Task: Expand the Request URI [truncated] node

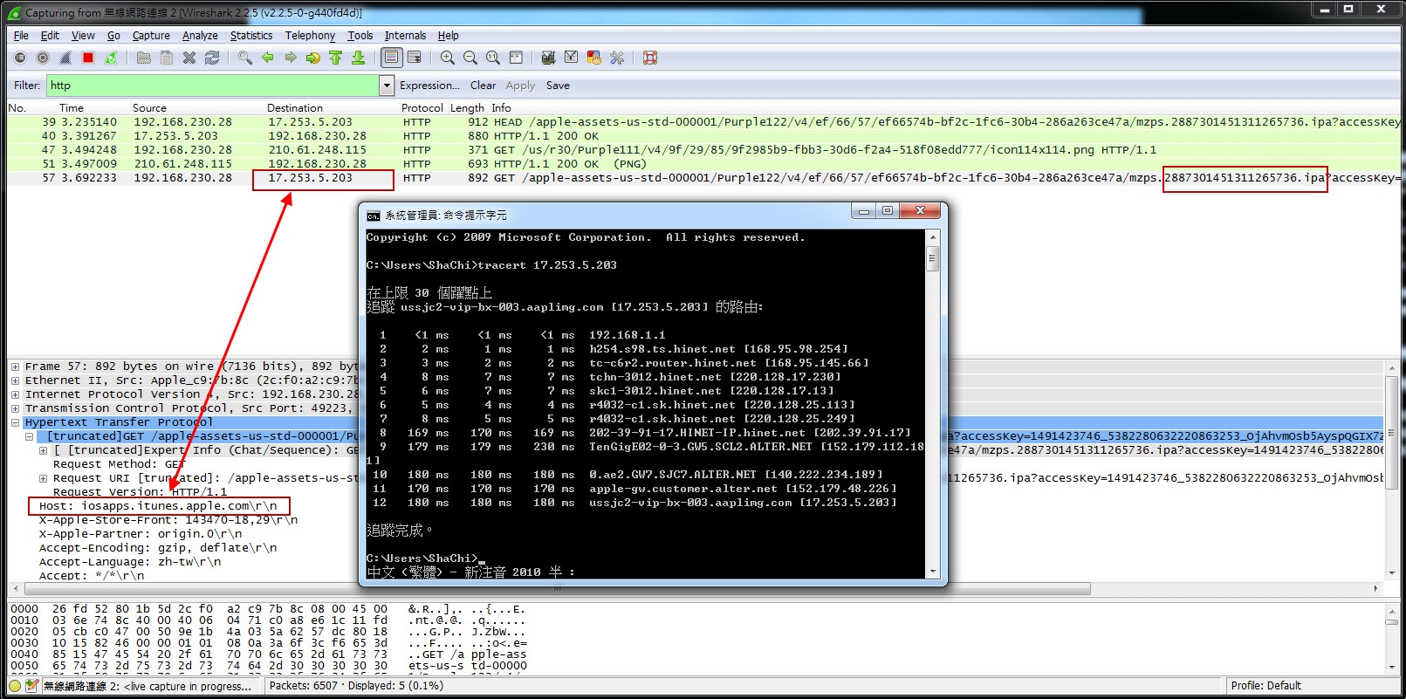Action: coord(44,478)
